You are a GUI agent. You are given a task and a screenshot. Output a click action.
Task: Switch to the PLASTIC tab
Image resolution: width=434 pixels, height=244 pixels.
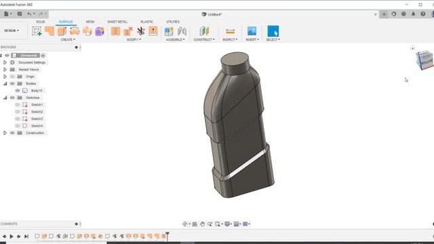[146, 22]
